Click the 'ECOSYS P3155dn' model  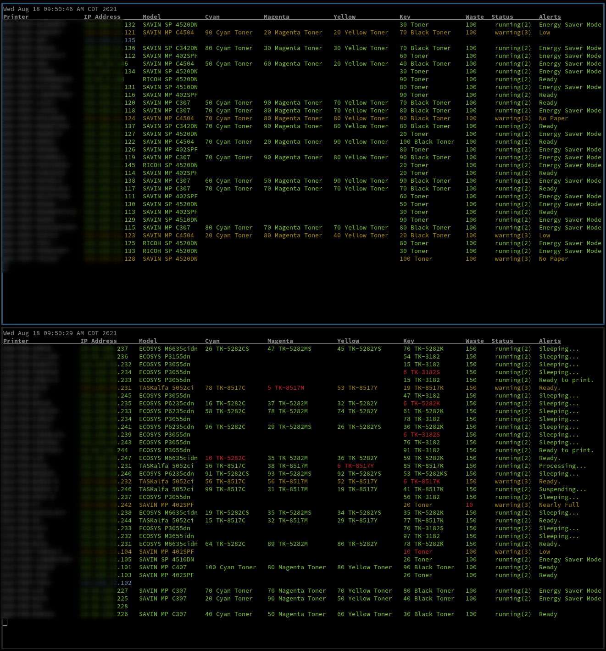pos(165,357)
